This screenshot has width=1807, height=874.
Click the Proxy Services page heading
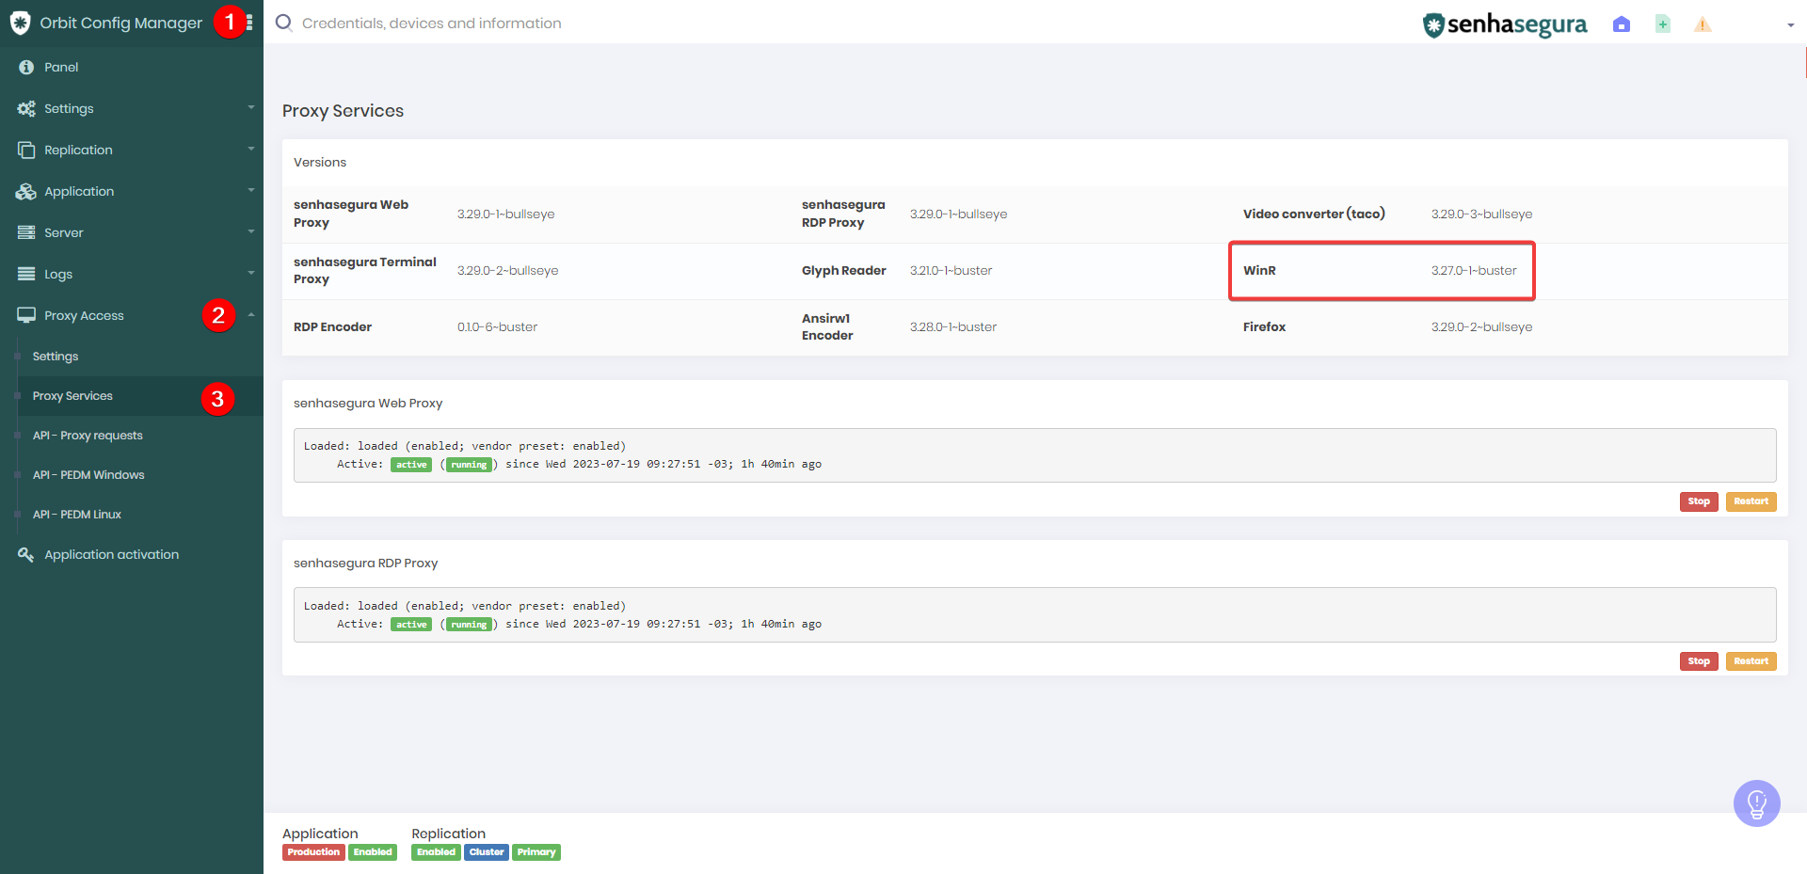[x=343, y=111]
